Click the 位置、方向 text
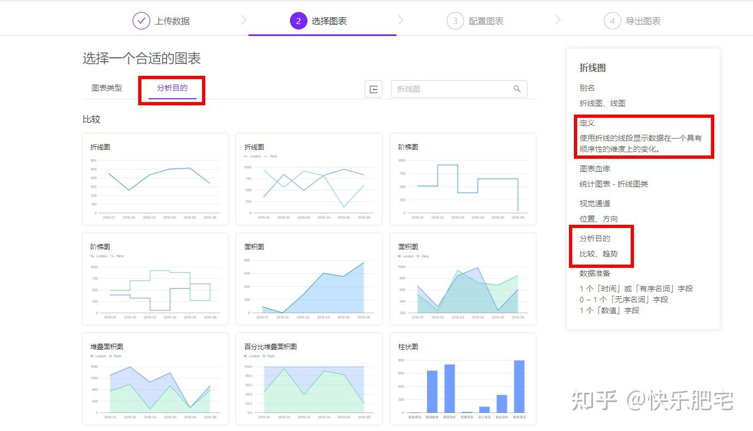 [598, 219]
